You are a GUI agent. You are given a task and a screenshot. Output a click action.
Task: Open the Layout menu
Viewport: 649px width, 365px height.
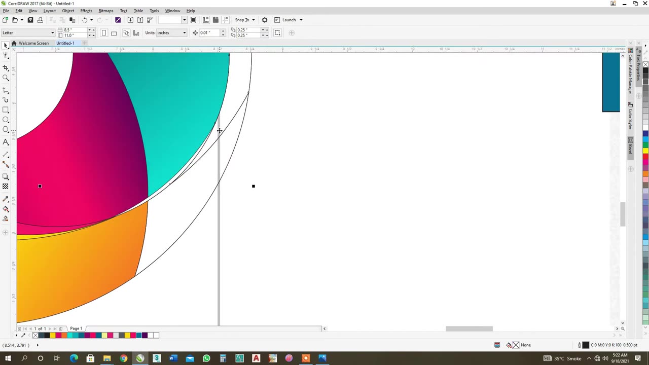(x=50, y=11)
